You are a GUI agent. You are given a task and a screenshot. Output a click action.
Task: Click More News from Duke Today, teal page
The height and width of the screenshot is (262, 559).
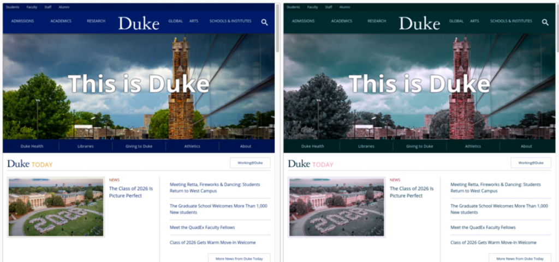point(520,258)
